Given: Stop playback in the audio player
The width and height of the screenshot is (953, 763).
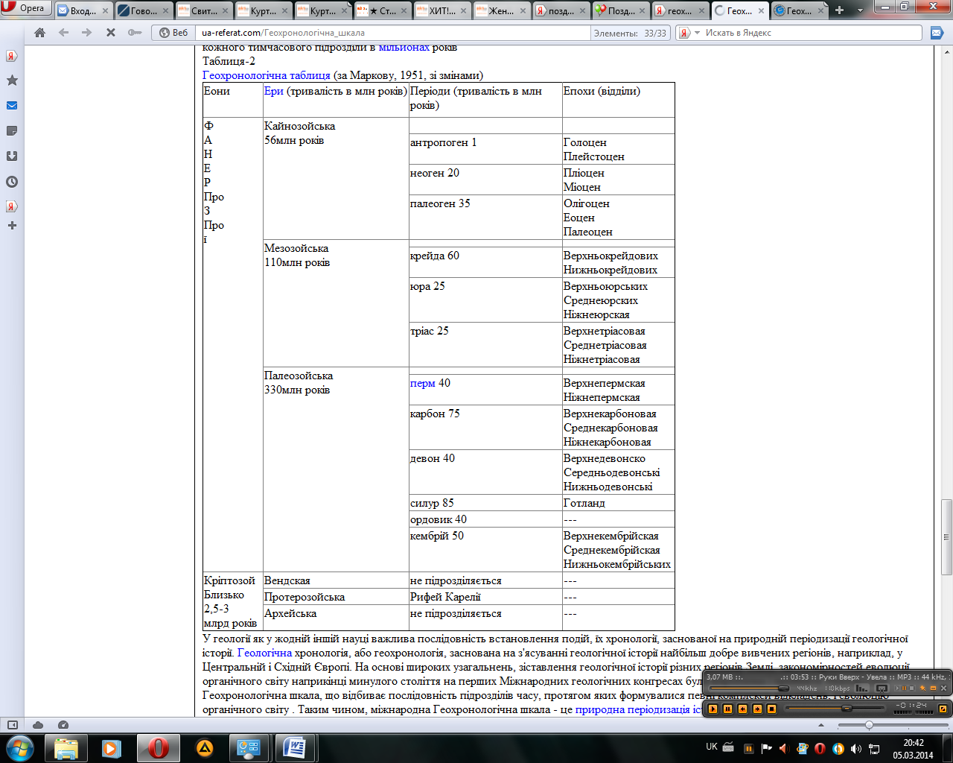Looking at the screenshot, I should point(771,709).
